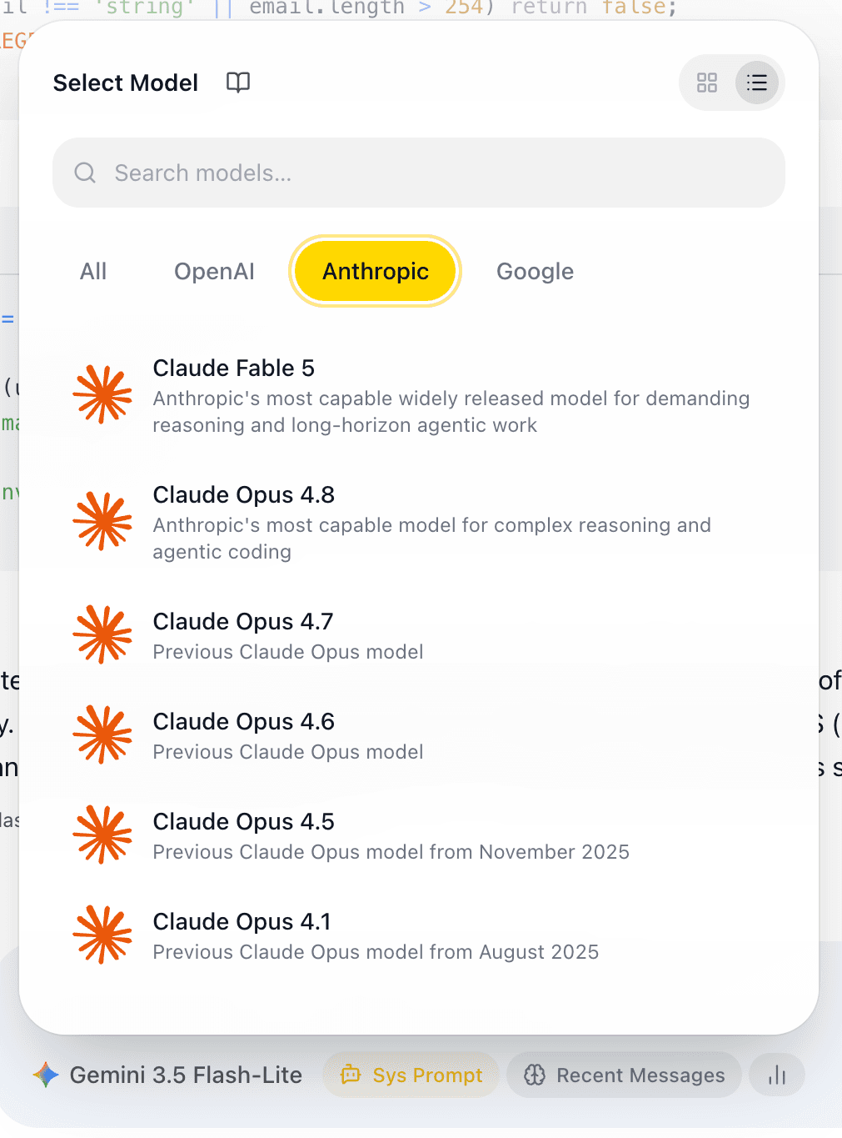This screenshot has height=1138, width=842.
Task: Click the Claude Opus 4.6 starburst icon
Action: [x=102, y=734]
